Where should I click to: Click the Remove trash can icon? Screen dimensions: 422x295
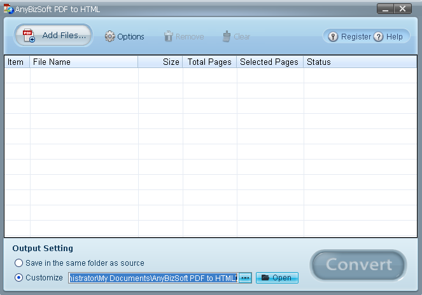pos(169,36)
